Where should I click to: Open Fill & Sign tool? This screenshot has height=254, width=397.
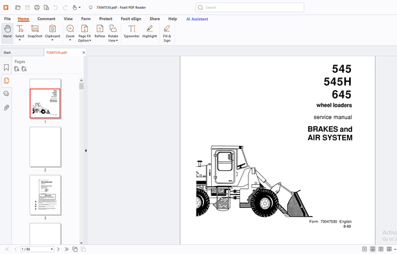(167, 33)
